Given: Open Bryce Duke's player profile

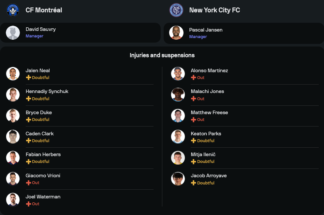Looking at the screenshot, I should 39,113.
